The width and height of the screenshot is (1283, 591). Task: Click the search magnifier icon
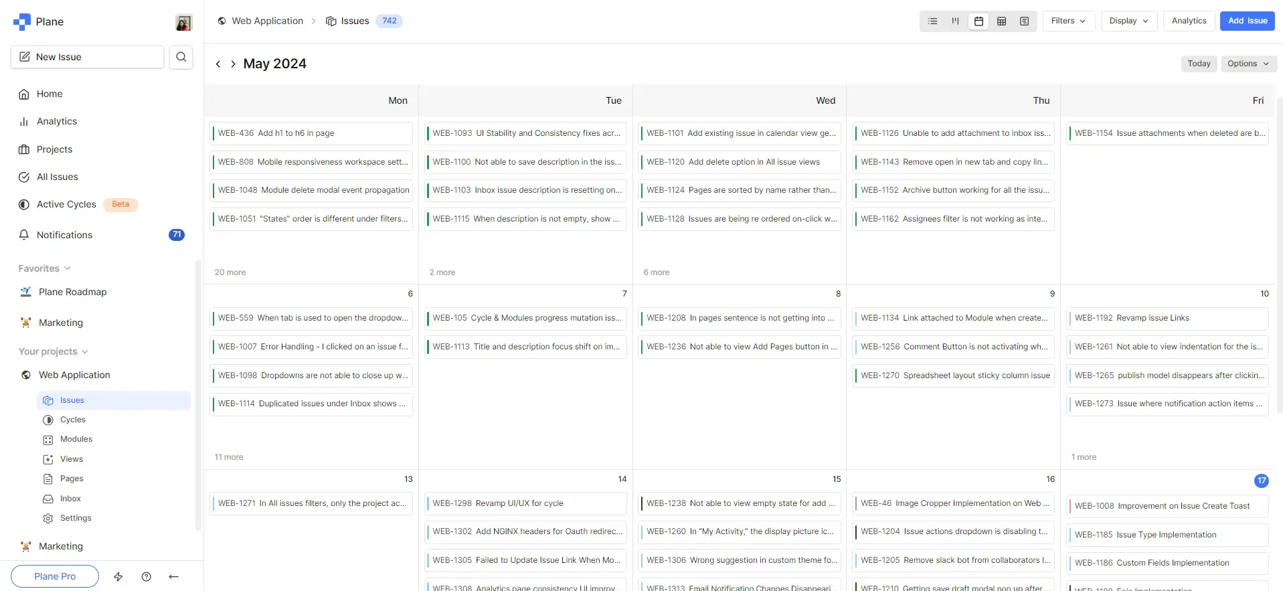pos(181,57)
